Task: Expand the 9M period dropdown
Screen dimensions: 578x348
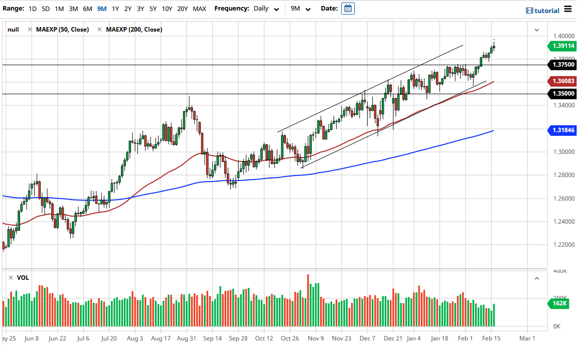Action: (x=308, y=9)
